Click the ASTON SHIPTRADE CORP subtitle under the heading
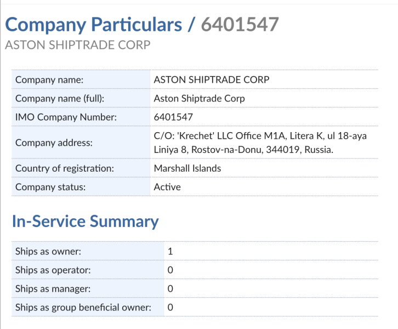Viewport: 398px width, 329px height. (x=77, y=45)
